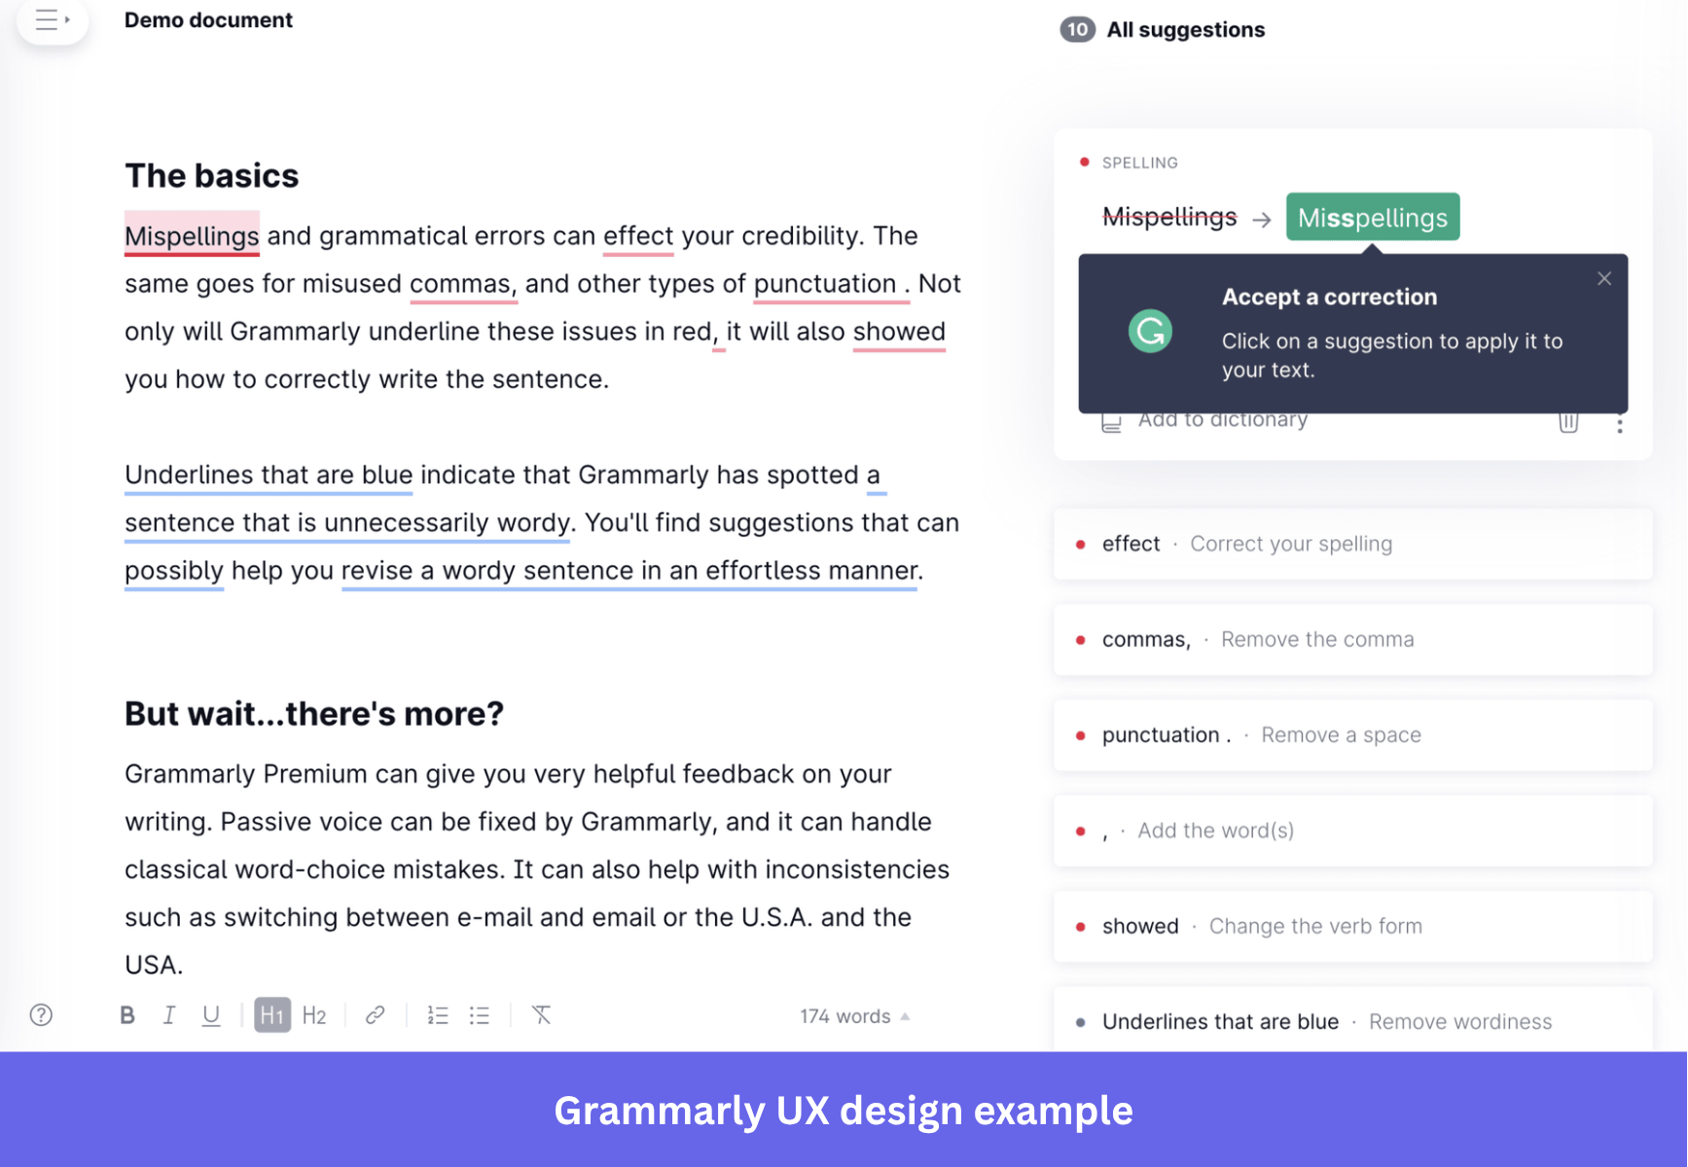Apply underline formatting
This screenshot has width=1688, height=1167.
(211, 1014)
